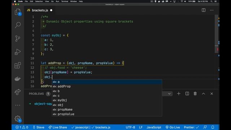Open the Live Share view icon
231x130 pixels.
tap(18, 92)
